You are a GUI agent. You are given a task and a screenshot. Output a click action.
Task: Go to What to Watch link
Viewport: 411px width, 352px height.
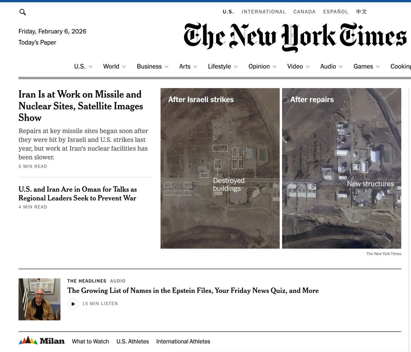click(x=90, y=341)
